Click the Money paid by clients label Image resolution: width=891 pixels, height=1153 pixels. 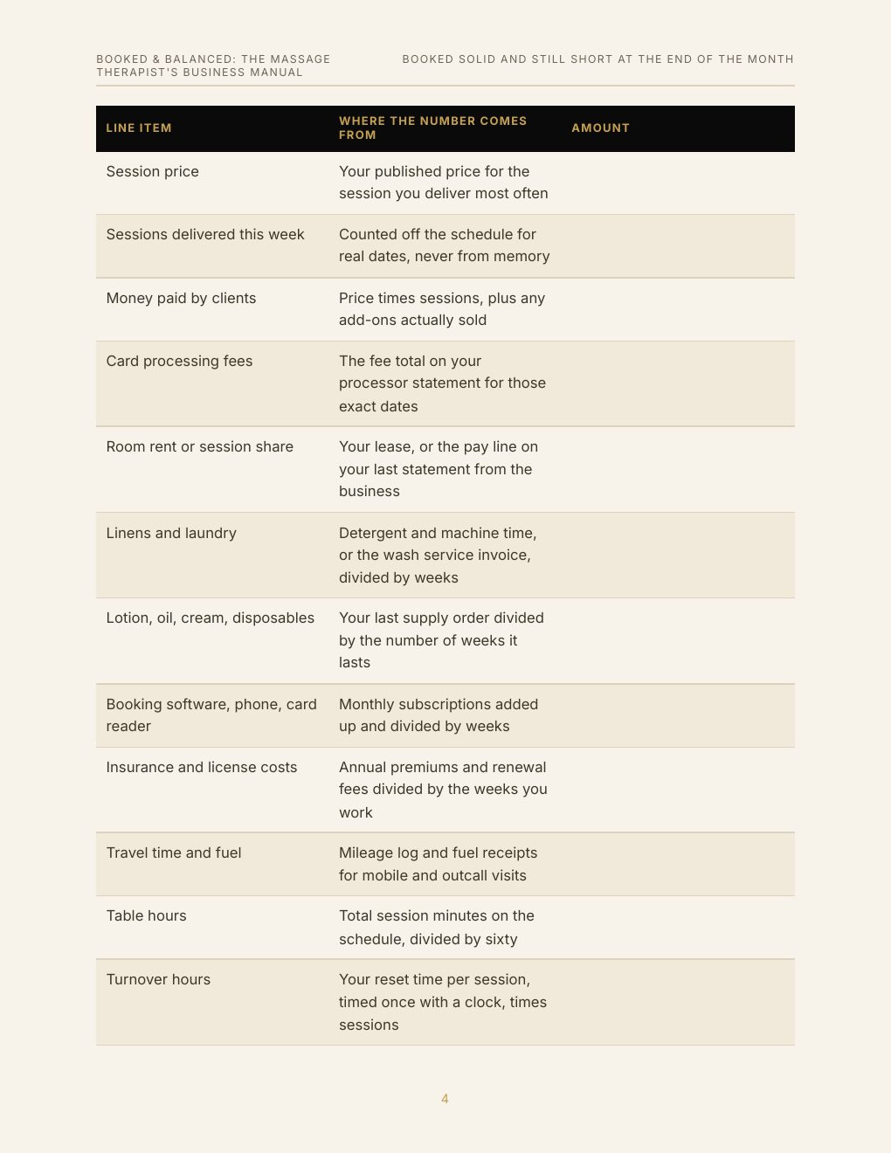coord(181,298)
